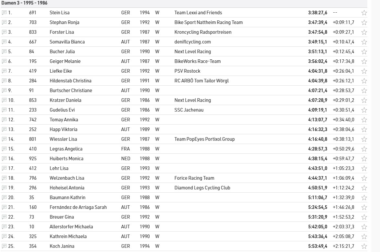Click Geiger Melanie's finish time 3:56:02,4
This screenshot has width=380, height=252.
(x=318, y=61)
